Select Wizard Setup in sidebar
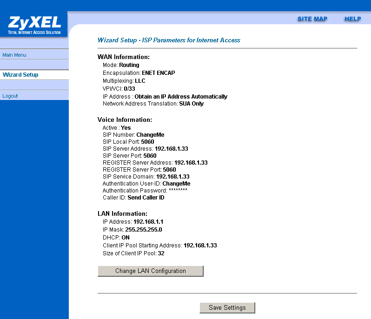The height and width of the screenshot is (319, 371). 20,75
